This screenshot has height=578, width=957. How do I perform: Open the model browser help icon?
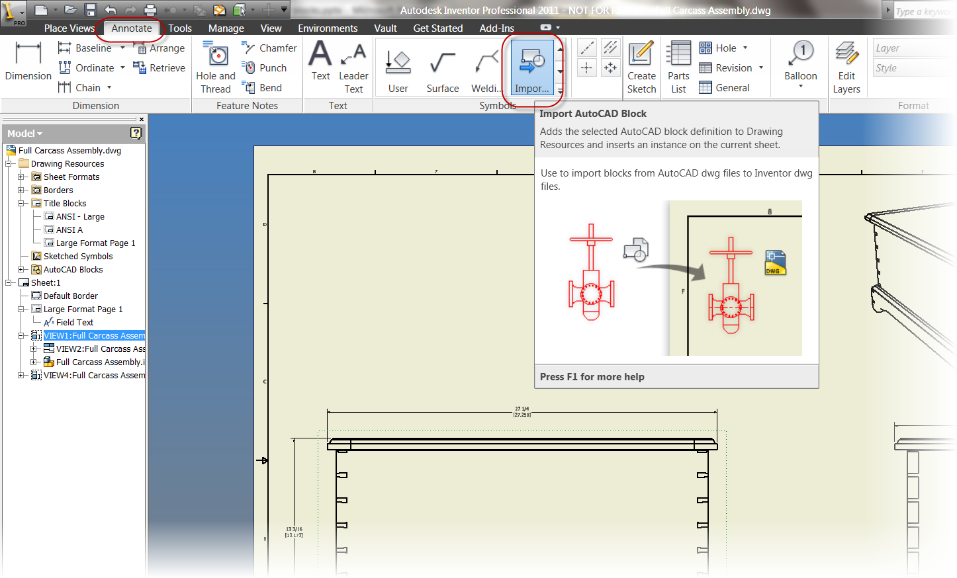pos(136,133)
